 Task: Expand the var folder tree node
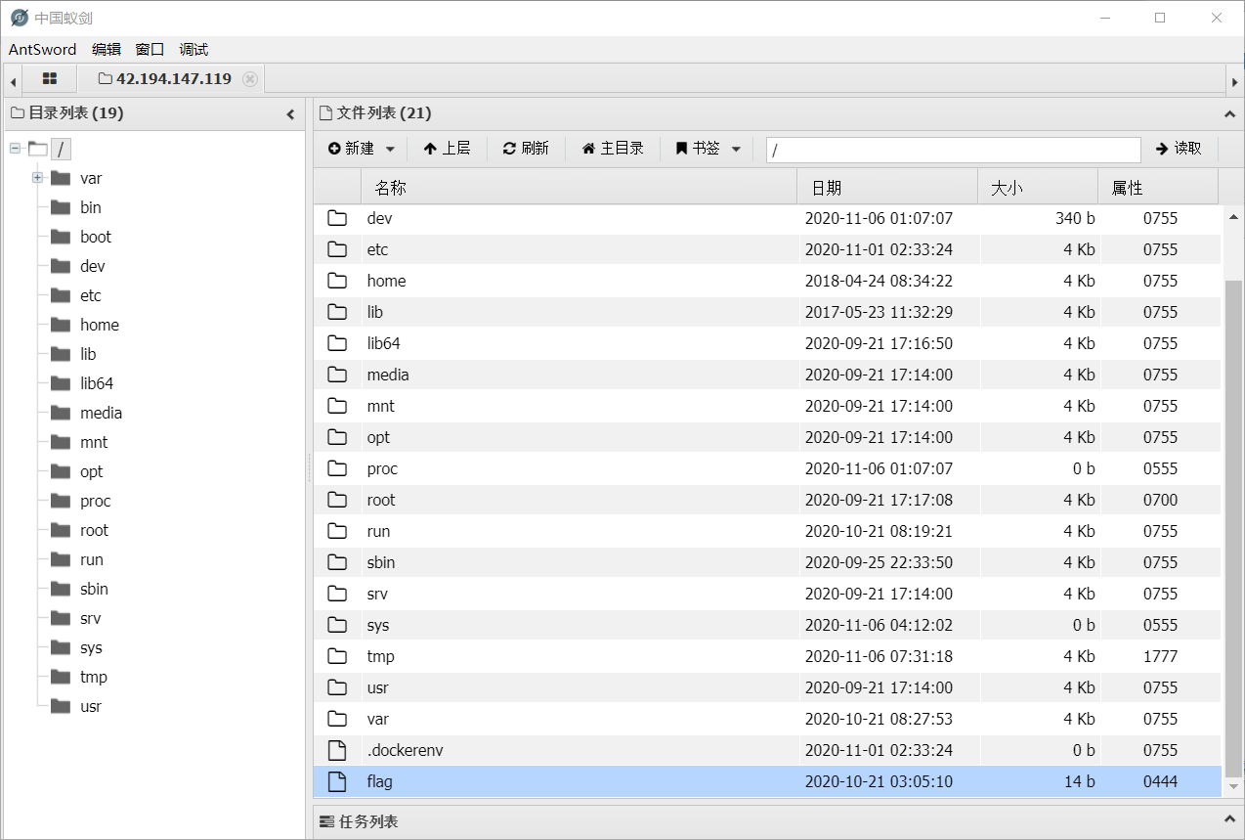point(37,178)
